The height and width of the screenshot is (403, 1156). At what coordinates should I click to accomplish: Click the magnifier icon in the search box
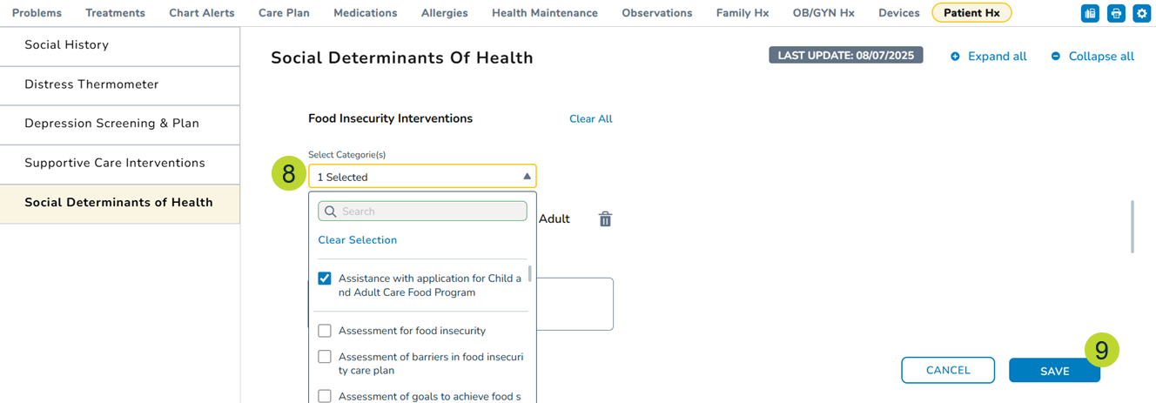331,212
